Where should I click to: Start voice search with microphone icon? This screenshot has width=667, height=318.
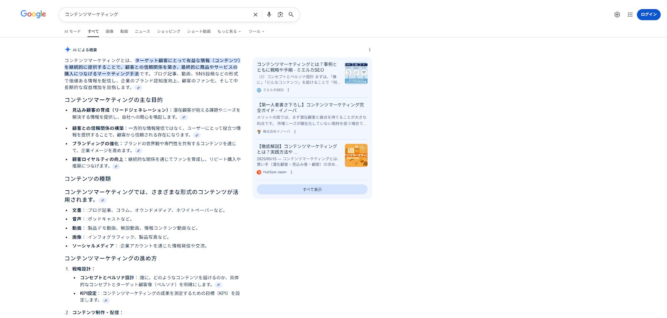pos(269,15)
